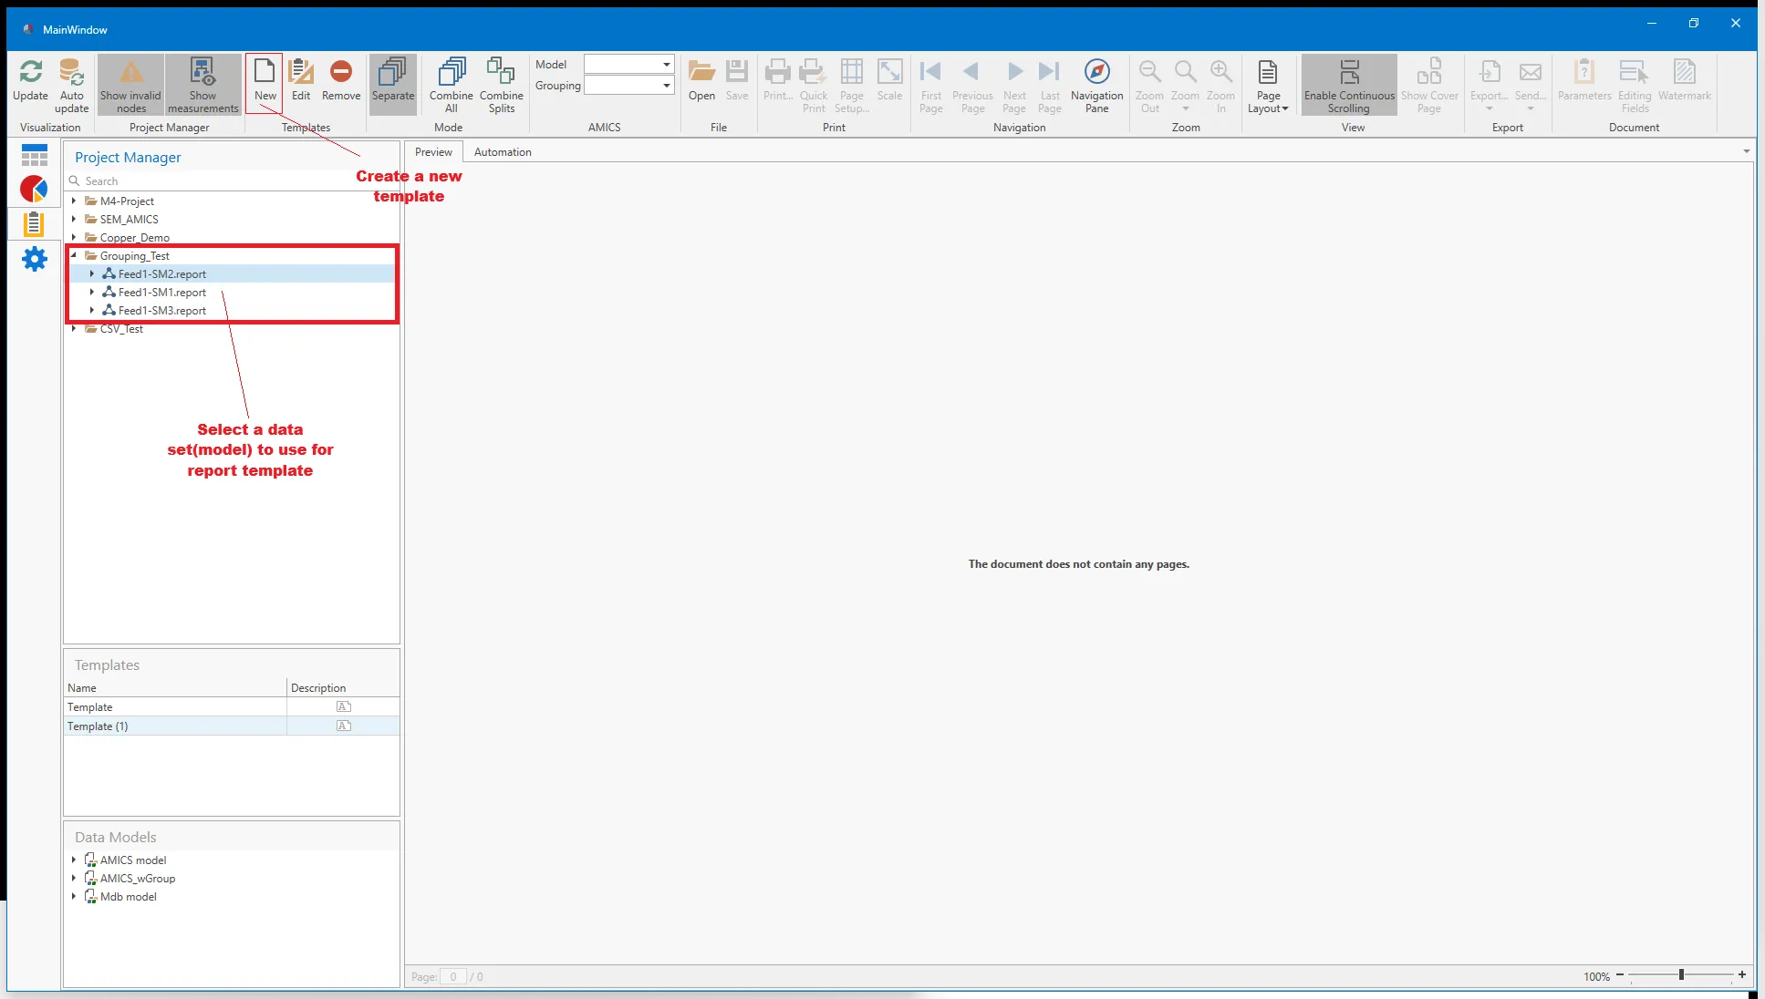Create a New template
Image resolution: width=1765 pixels, height=999 pixels.
pyautogui.click(x=265, y=83)
